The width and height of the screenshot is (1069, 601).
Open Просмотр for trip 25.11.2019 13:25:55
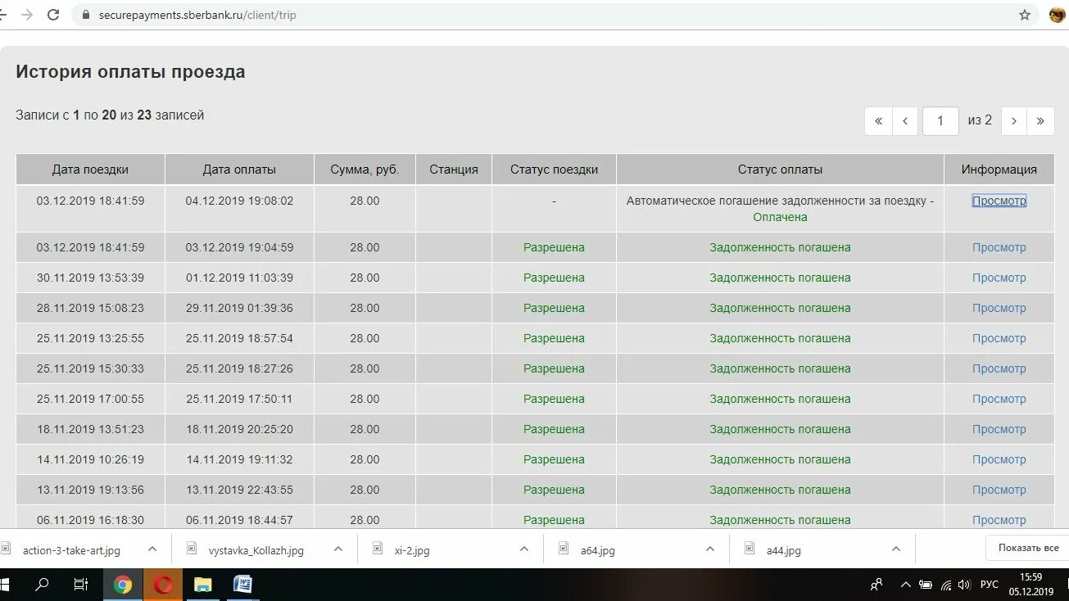click(999, 338)
